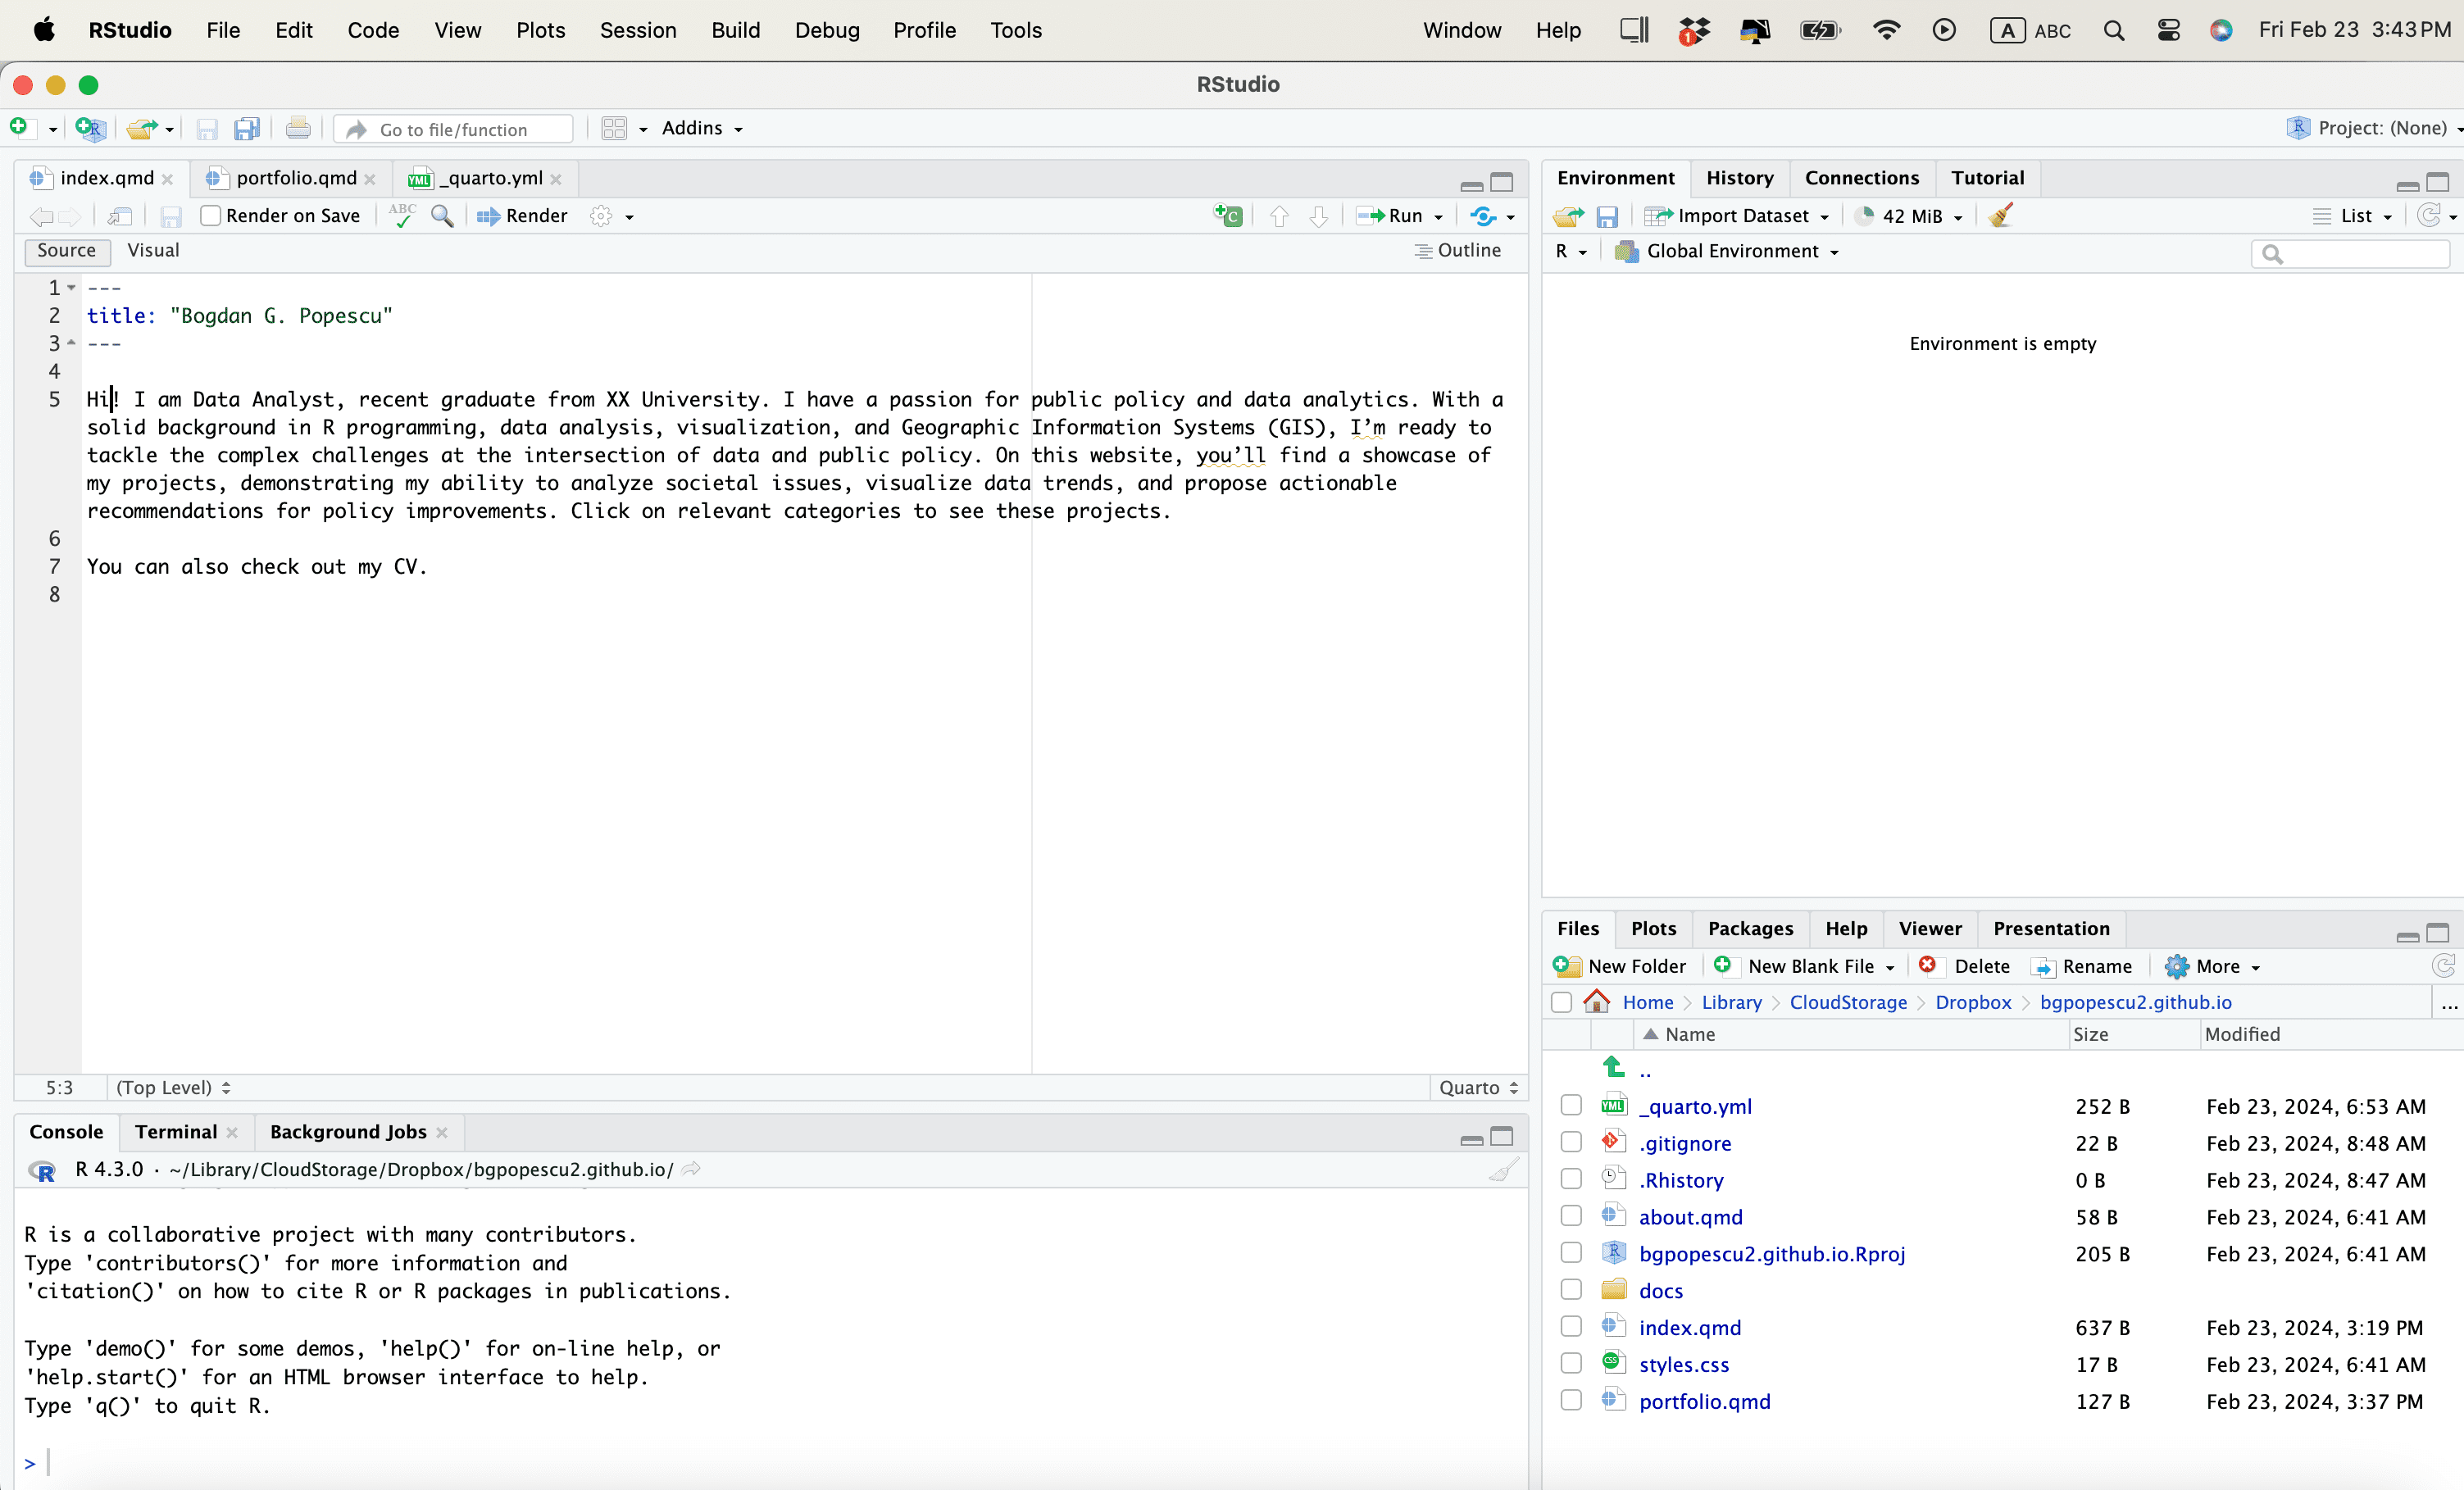Switch to the portfolio.qmd editor tab

click(295, 178)
